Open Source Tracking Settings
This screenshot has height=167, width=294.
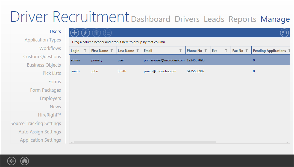(x=36, y=123)
